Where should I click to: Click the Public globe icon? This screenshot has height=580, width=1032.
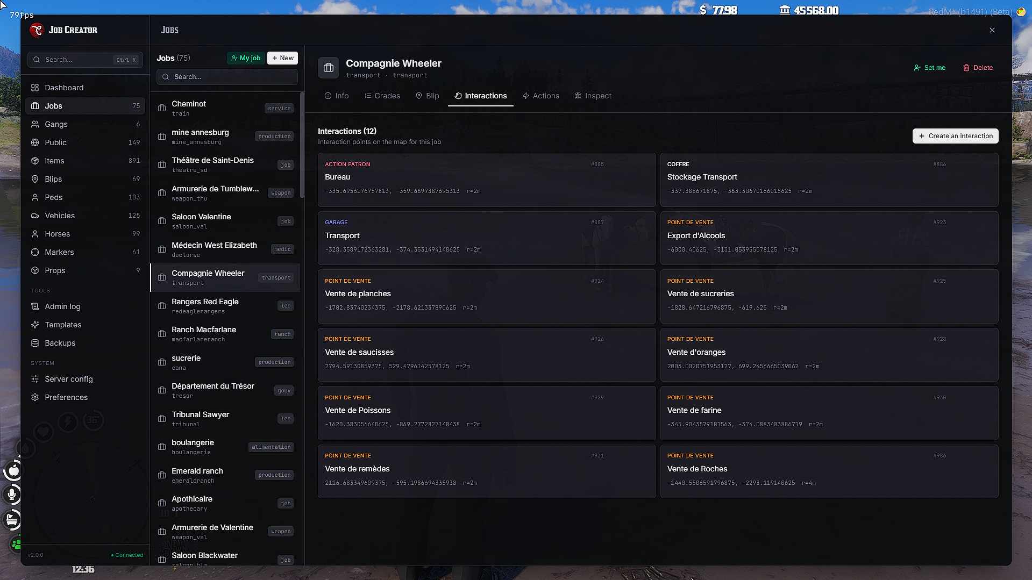pos(35,142)
